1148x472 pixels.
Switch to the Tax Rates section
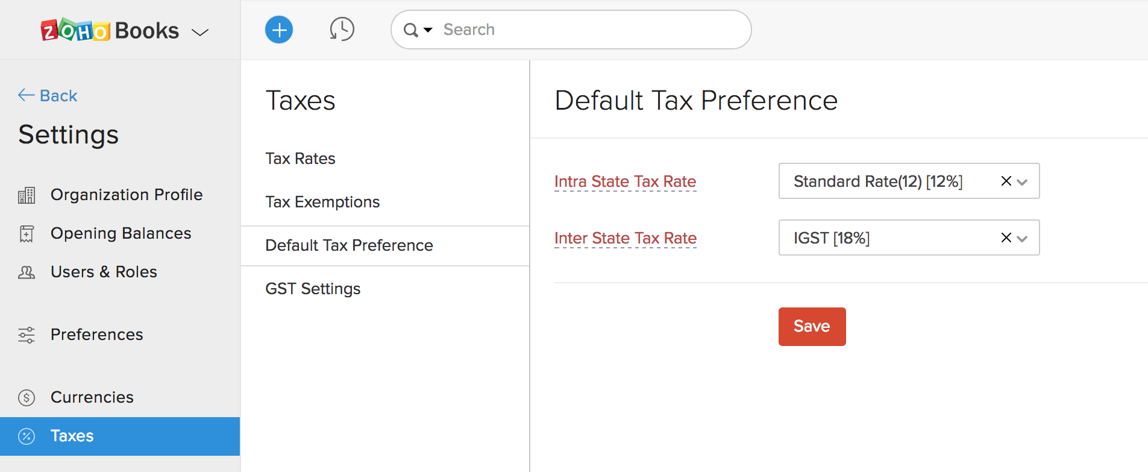click(300, 158)
